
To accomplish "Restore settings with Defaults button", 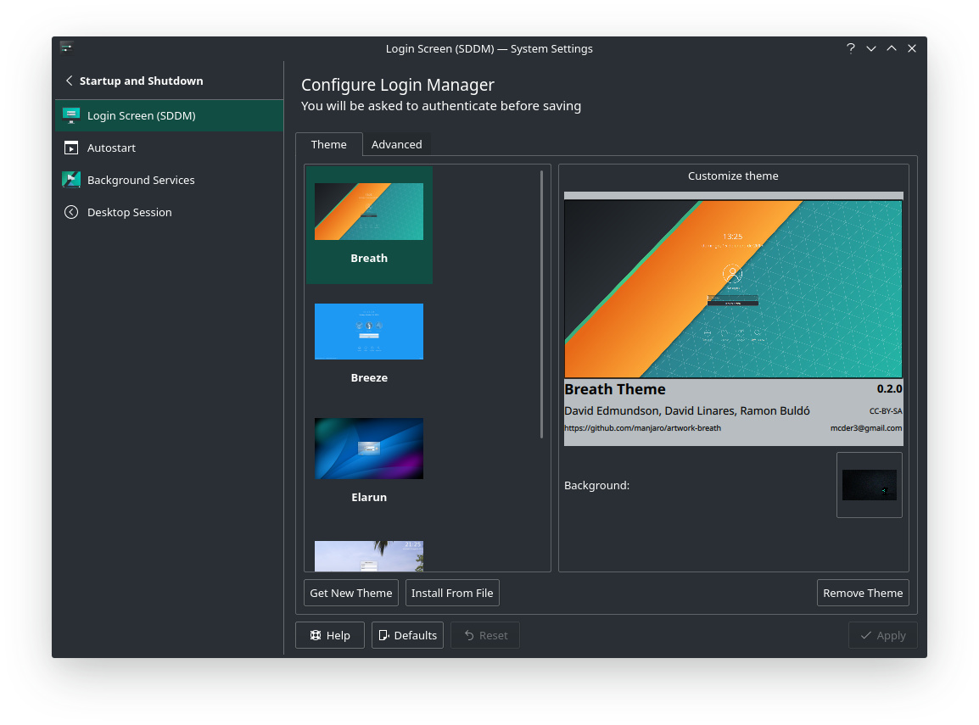I will [407, 635].
